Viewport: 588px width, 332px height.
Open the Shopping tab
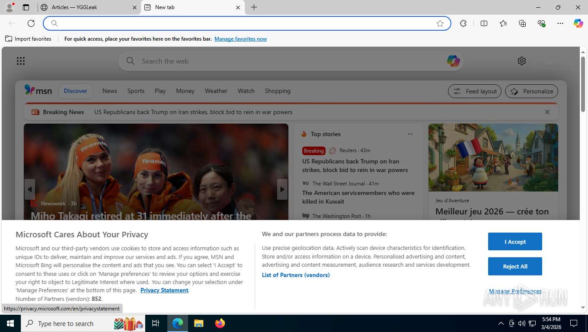tap(278, 91)
